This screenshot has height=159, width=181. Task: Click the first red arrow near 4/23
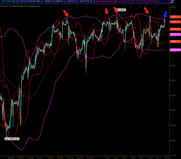tap(66, 13)
